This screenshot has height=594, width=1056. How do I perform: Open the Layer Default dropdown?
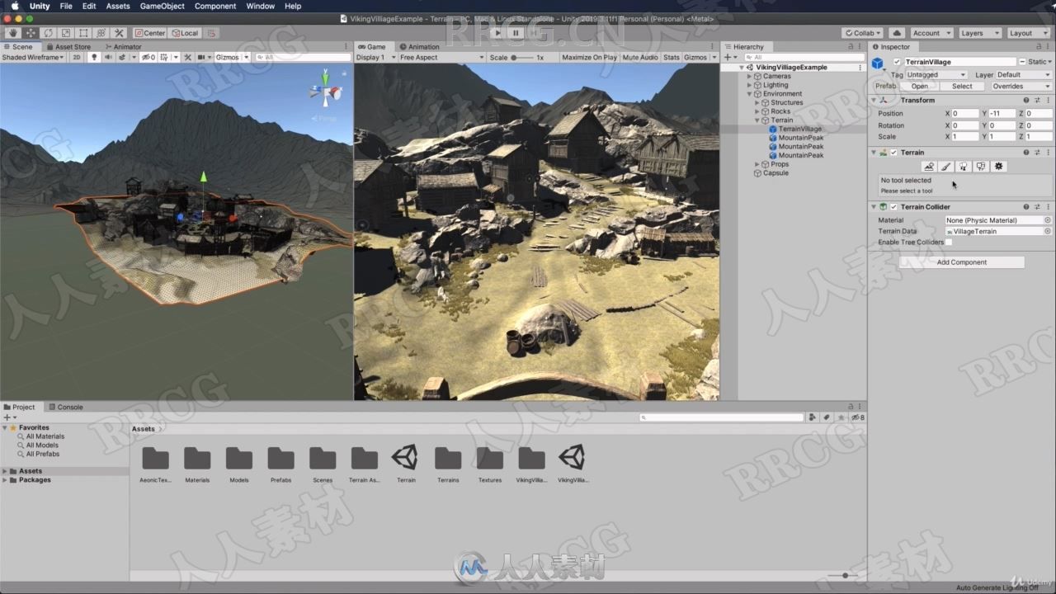(1025, 75)
